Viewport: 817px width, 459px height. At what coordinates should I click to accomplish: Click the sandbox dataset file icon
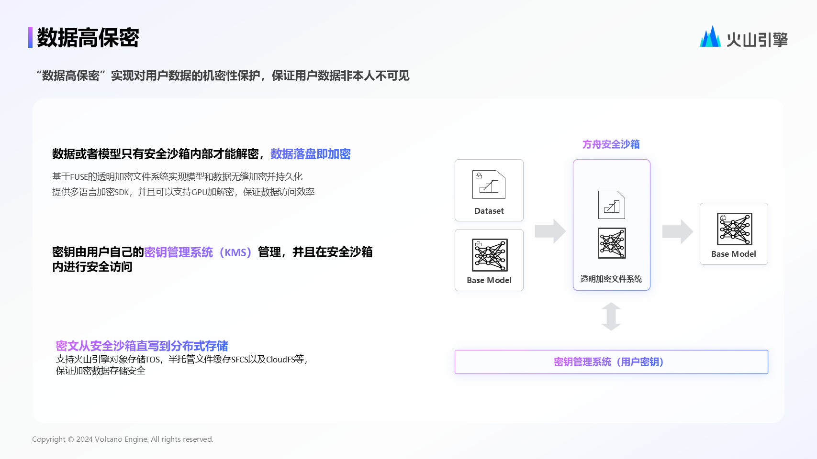pyautogui.click(x=612, y=205)
